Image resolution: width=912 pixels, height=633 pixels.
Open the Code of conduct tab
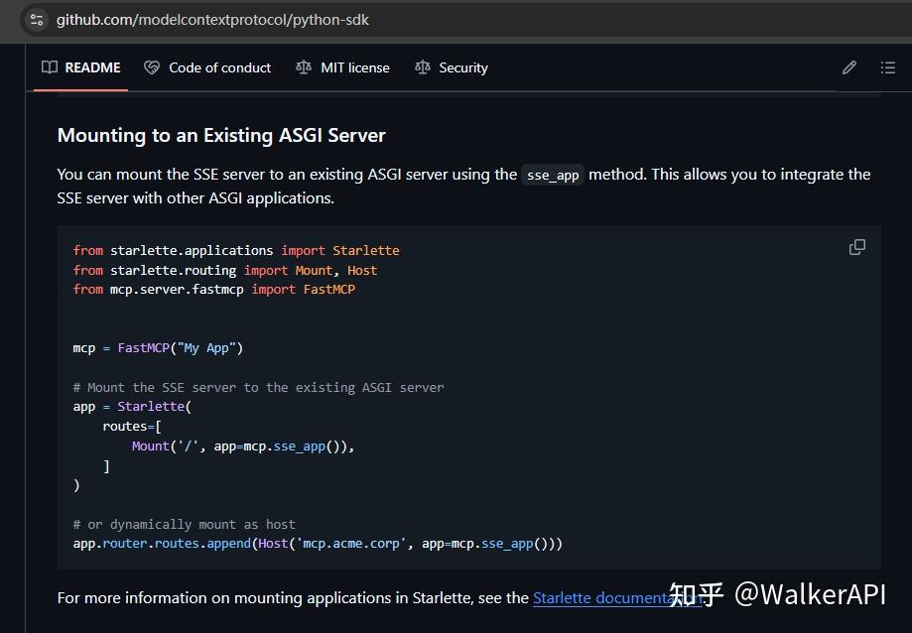coord(219,67)
